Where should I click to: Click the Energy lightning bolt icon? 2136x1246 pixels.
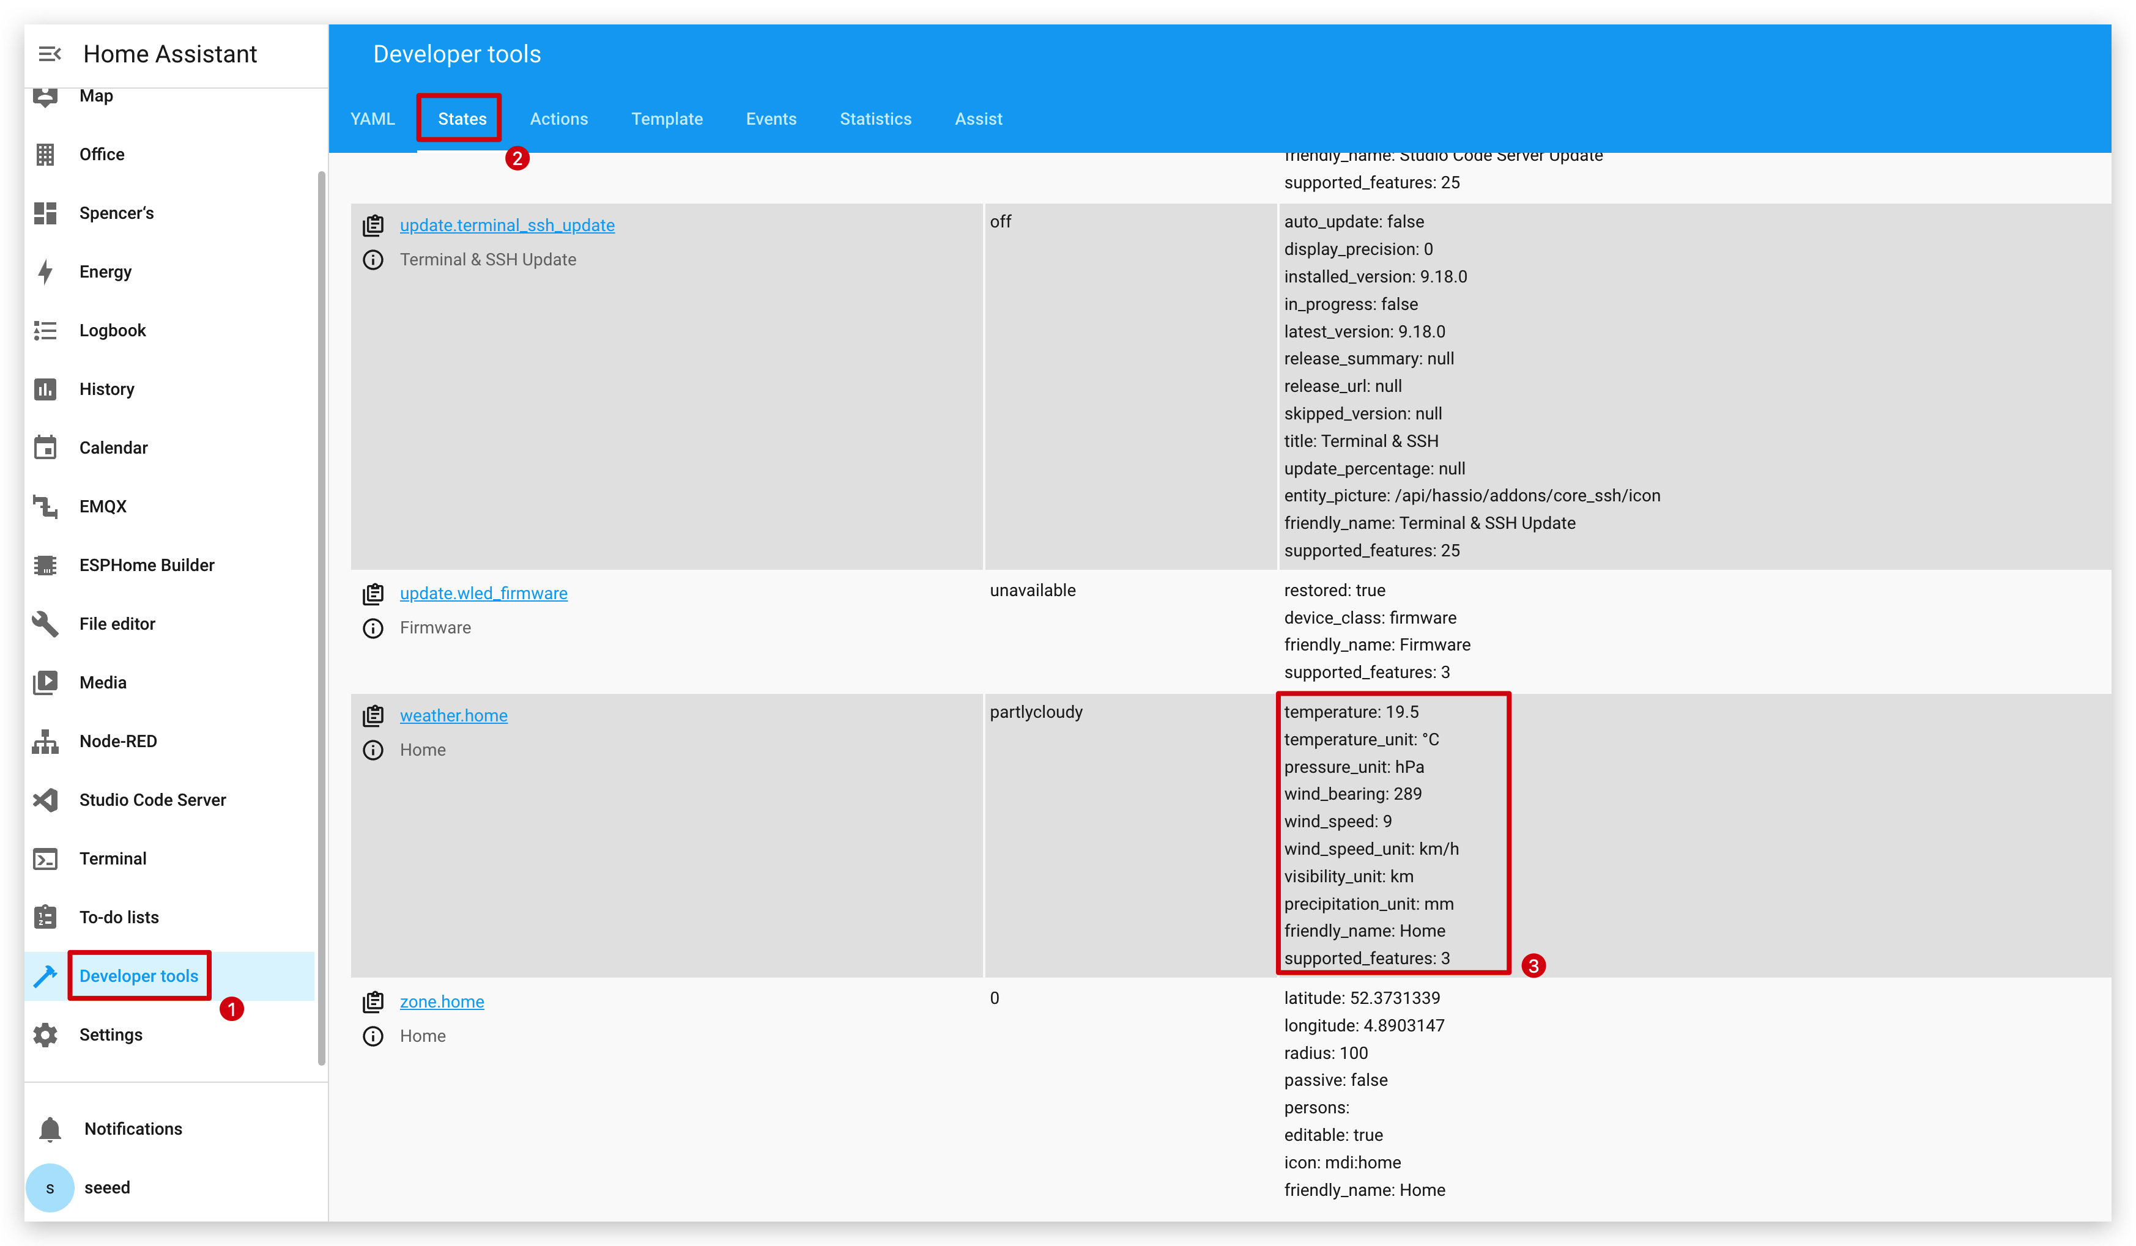(45, 272)
